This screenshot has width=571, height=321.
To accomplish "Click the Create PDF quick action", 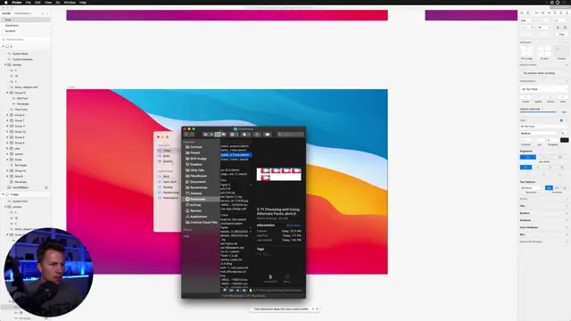I will [270, 279].
